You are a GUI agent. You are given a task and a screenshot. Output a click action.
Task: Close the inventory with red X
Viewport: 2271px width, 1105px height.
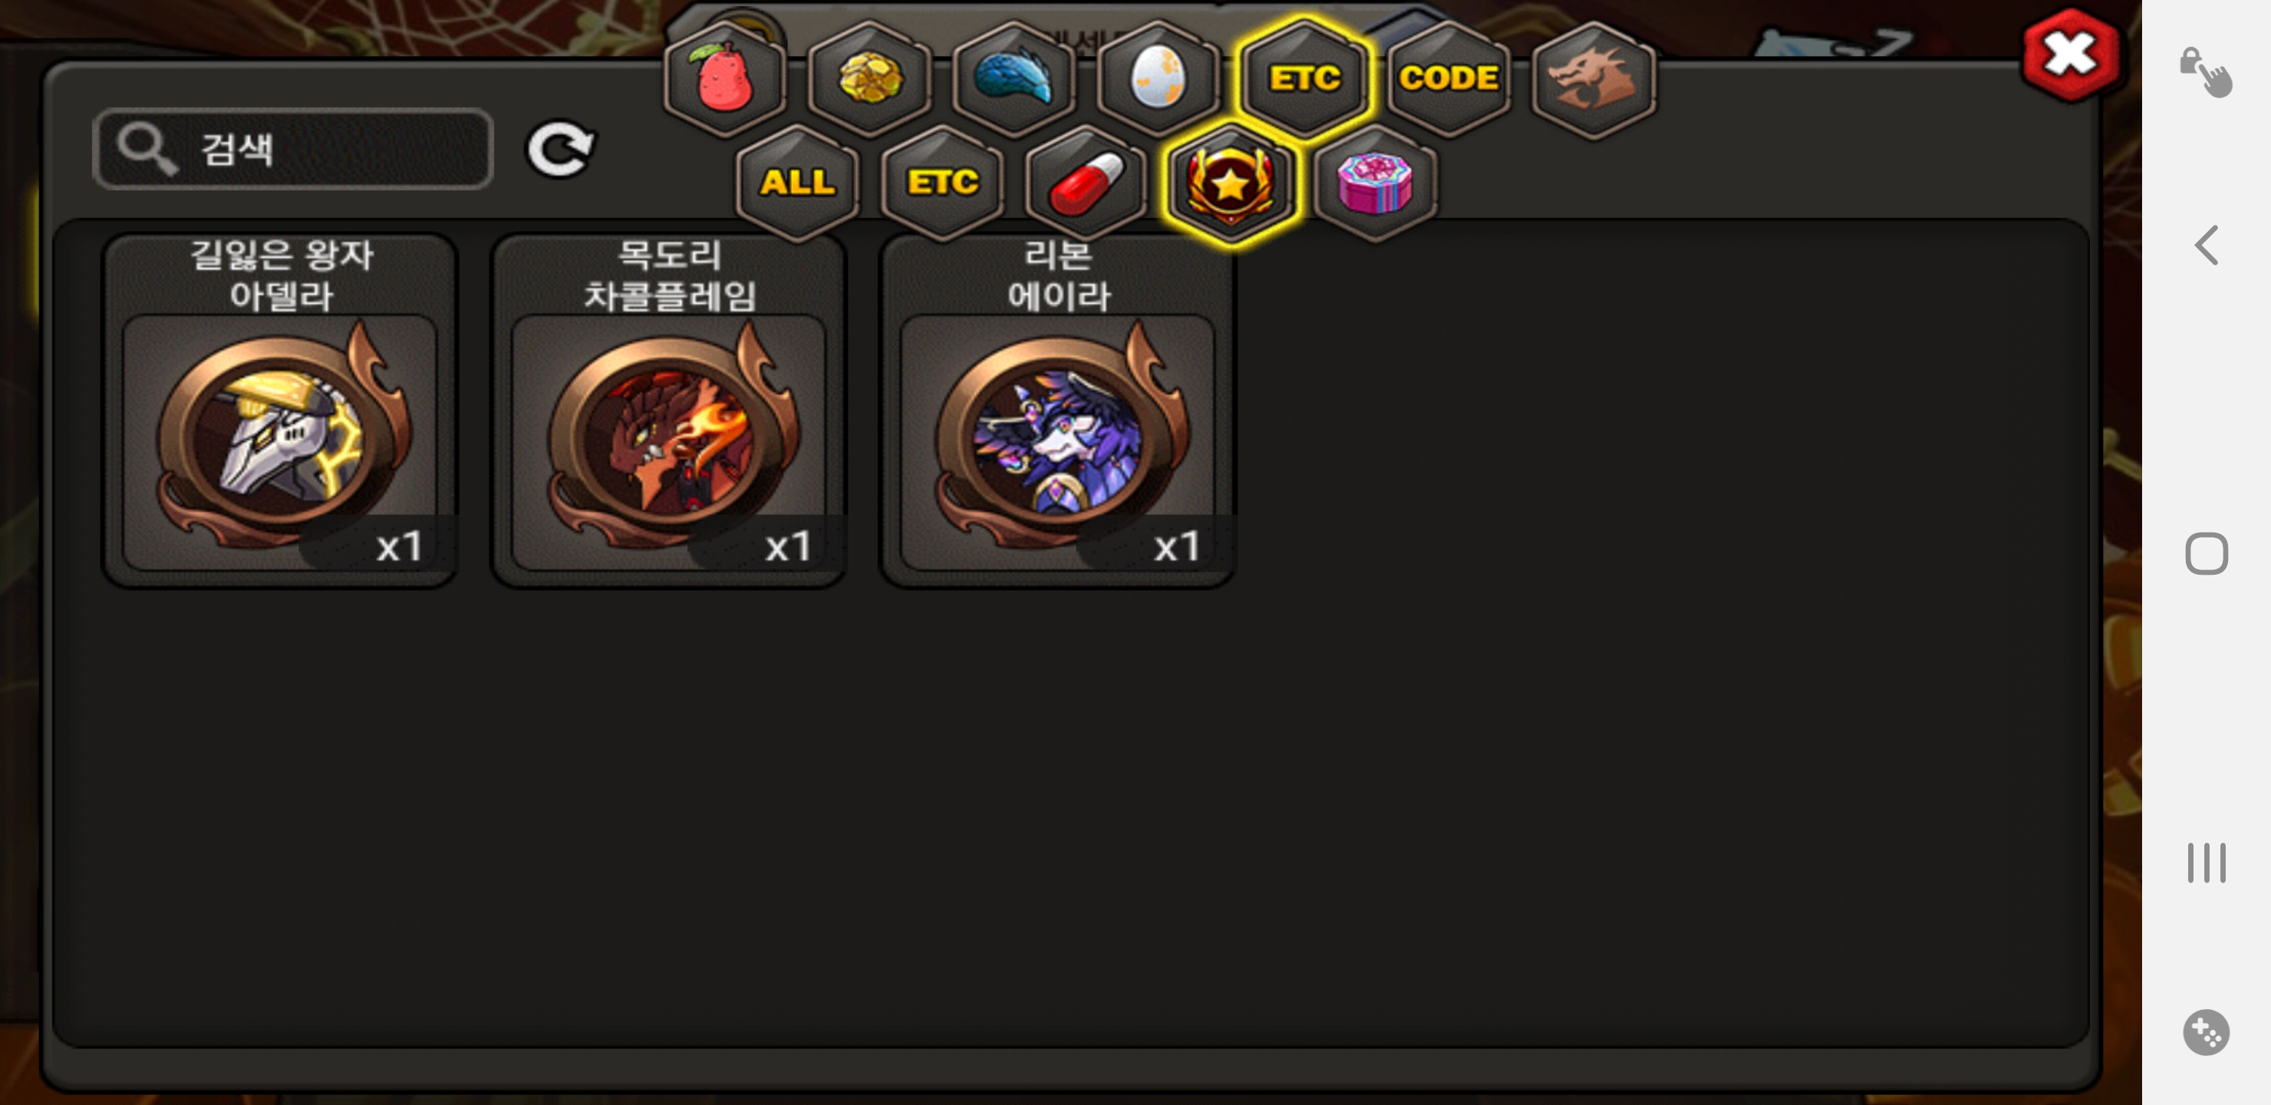click(2068, 54)
